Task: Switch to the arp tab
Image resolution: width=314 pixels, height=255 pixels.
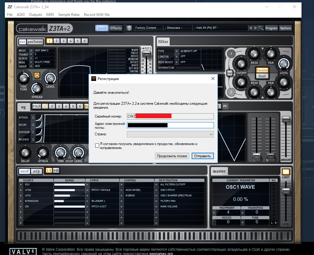Action: tap(36, 171)
